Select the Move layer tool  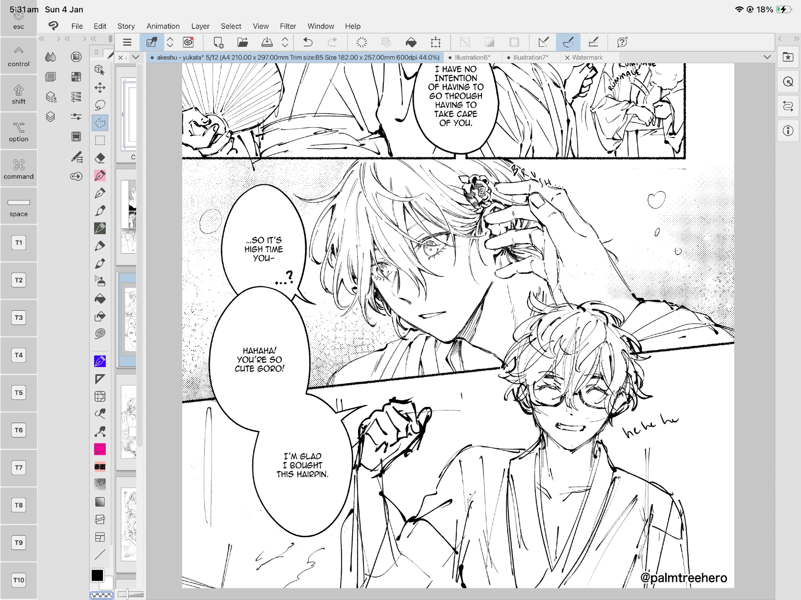pos(100,87)
